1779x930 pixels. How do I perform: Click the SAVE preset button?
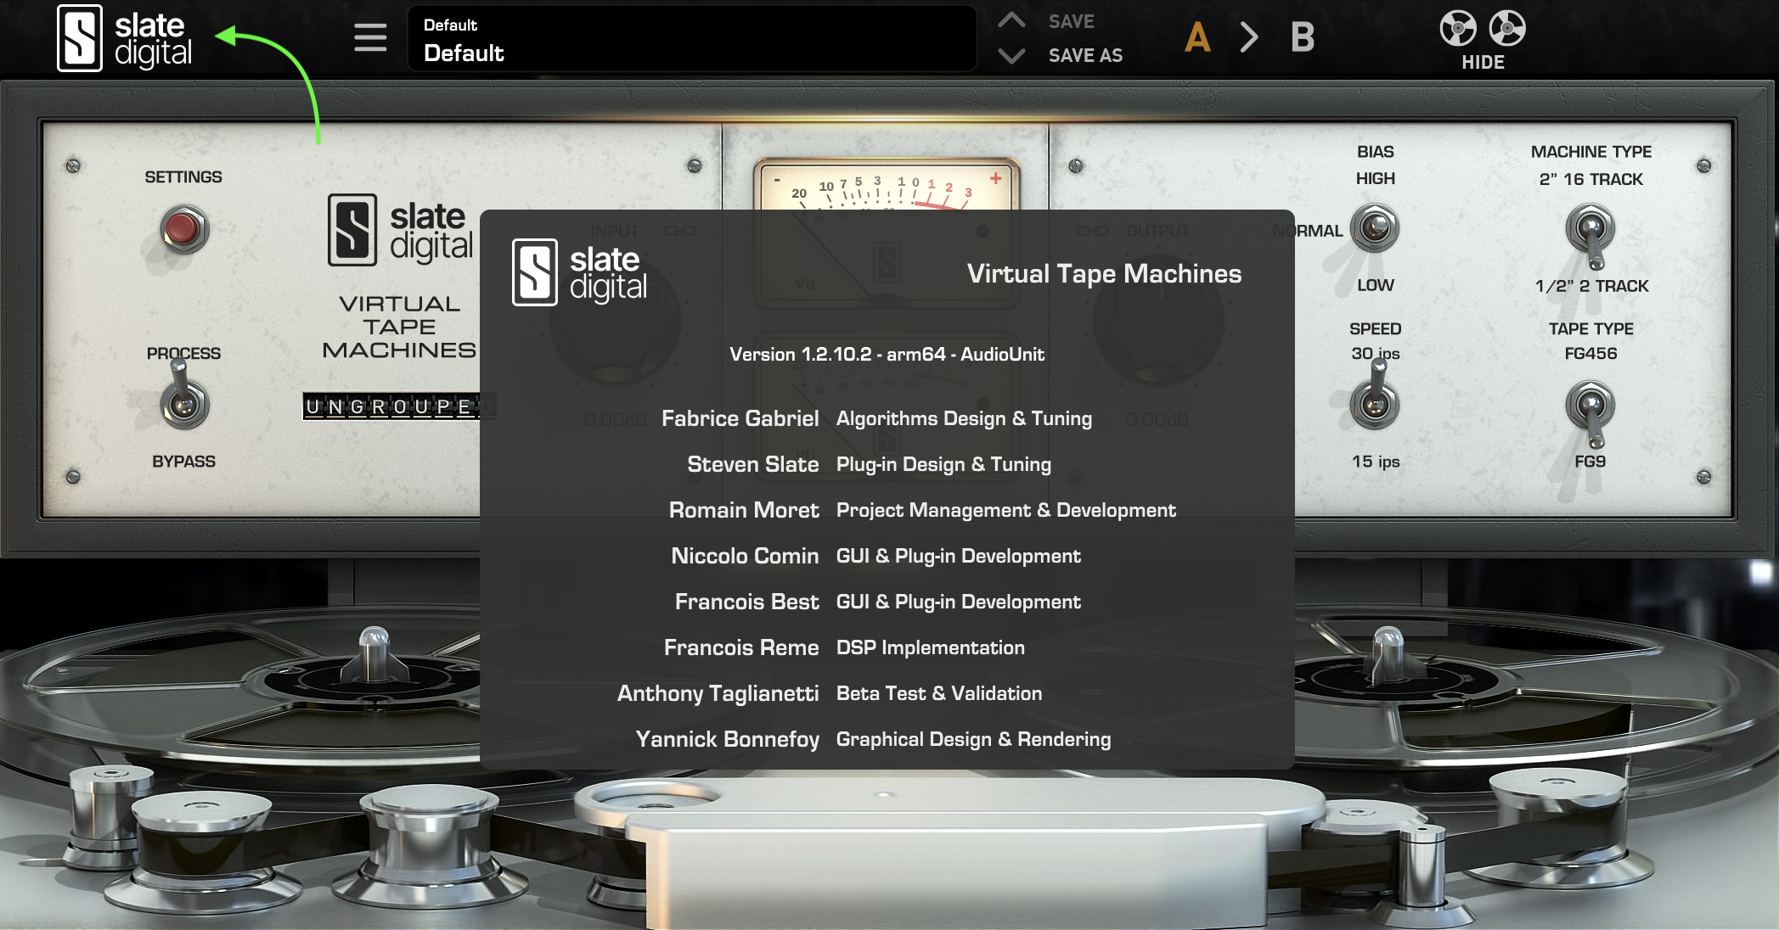click(x=1072, y=21)
